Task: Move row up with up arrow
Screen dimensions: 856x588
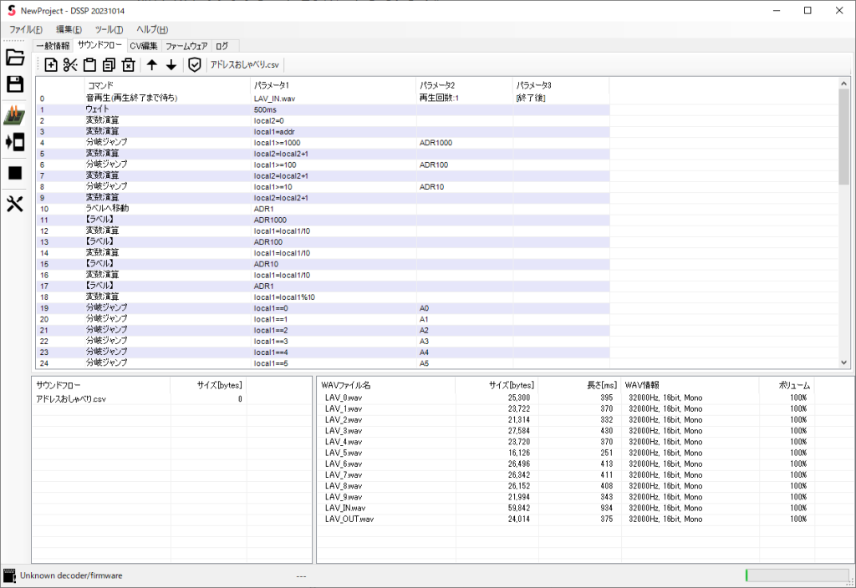Action: (152, 65)
